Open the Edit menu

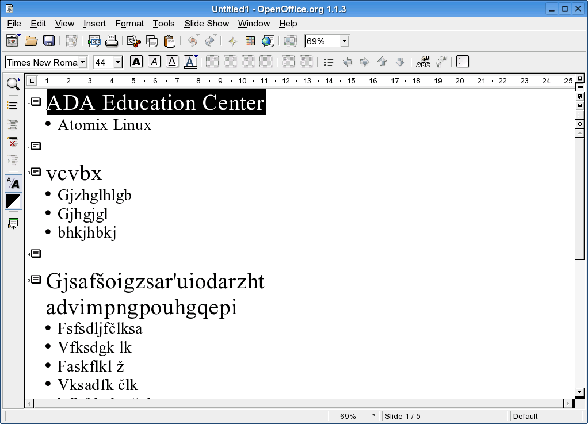[x=38, y=24]
